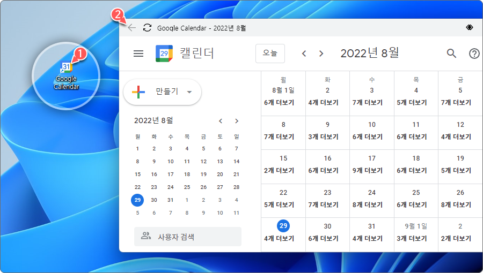Click the Google Calendar 29 logo
483x273 pixels.
(164, 54)
